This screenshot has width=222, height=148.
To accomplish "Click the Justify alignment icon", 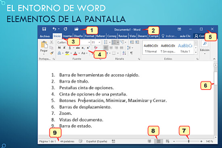I will coord(121,48).
